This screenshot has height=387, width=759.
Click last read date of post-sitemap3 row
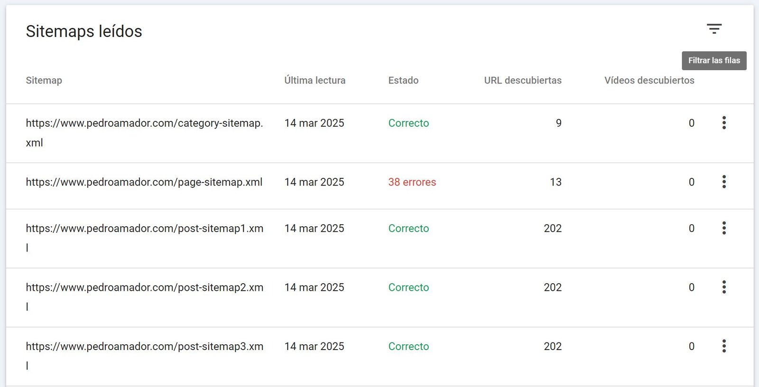click(x=314, y=347)
